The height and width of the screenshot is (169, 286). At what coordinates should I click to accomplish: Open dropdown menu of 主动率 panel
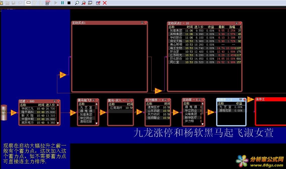tap(200, 100)
